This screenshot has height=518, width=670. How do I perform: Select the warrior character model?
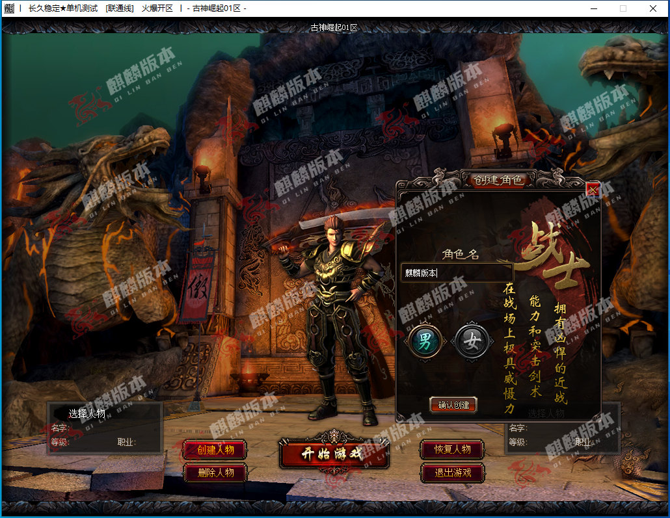(338, 320)
